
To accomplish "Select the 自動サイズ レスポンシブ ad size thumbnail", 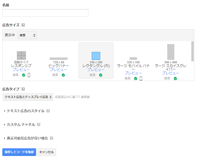I will point(22,55).
